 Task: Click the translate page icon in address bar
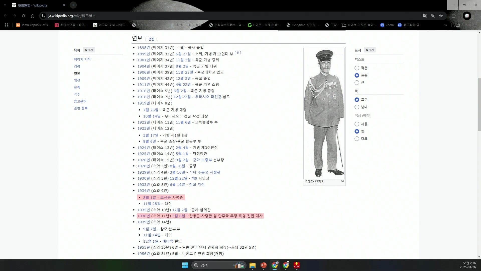pos(425,16)
